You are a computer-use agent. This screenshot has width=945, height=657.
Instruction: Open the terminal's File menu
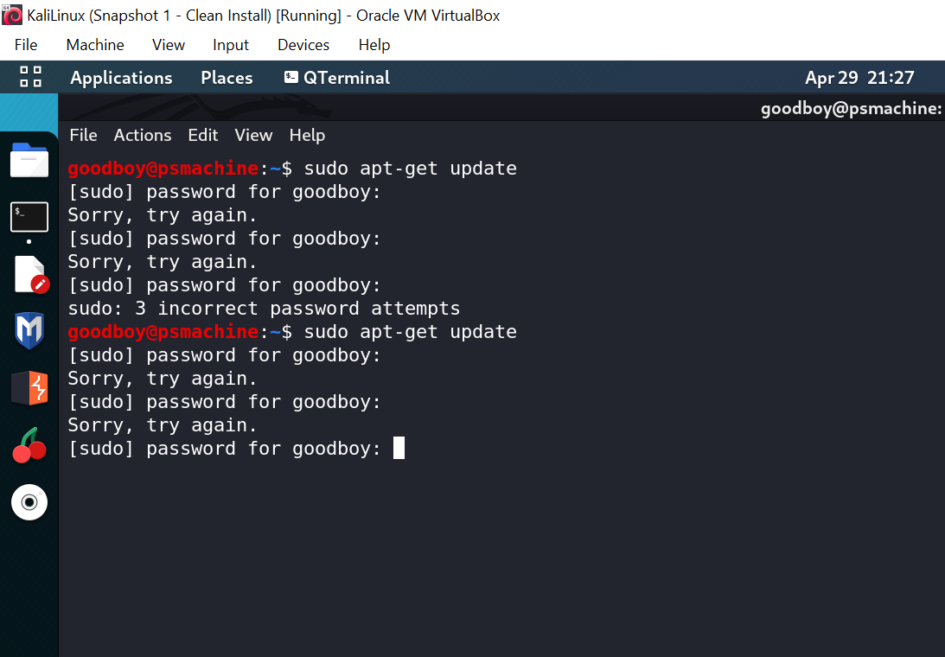click(x=83, y=135)
